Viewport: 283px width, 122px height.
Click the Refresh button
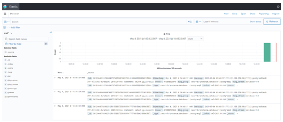coord(272,22)
